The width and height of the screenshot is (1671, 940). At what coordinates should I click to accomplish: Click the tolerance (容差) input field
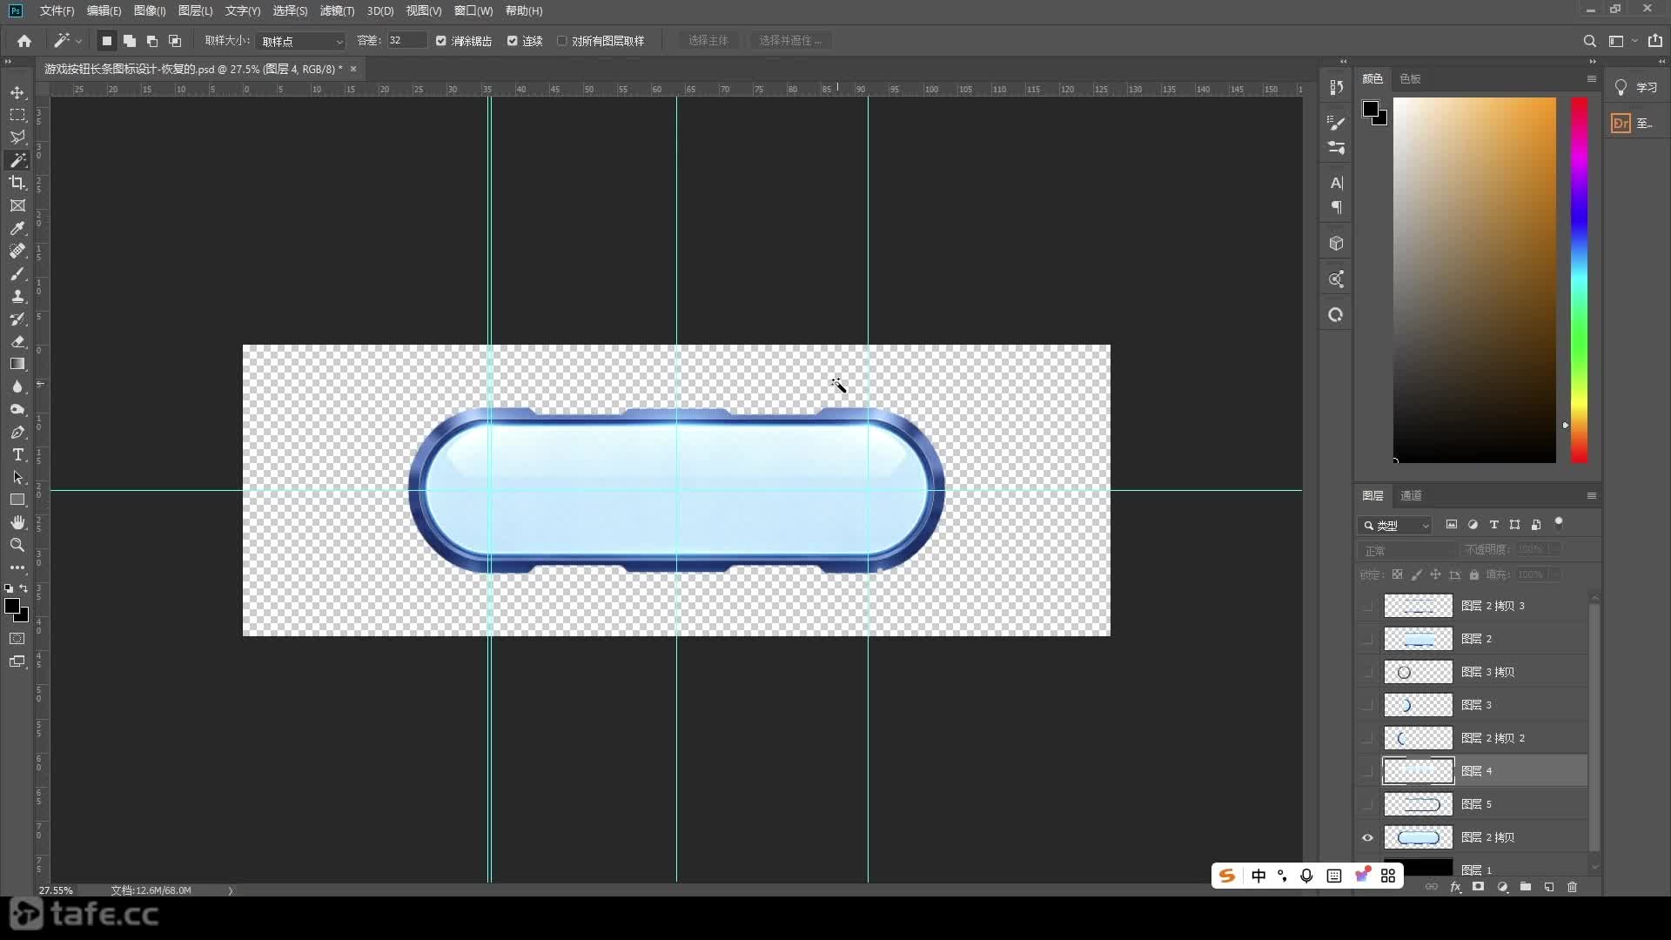pos(406,41)
